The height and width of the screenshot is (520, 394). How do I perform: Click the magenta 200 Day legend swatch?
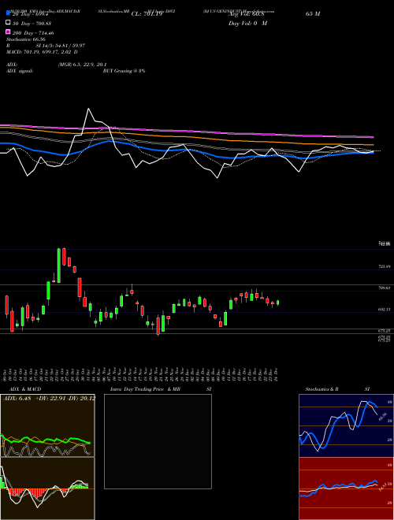[8, 32]
